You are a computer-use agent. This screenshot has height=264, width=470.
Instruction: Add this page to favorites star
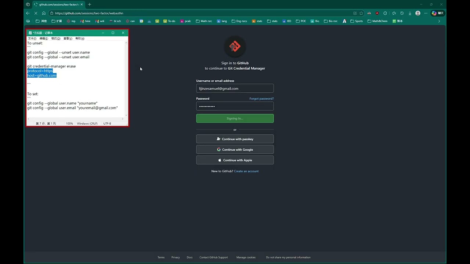point(361,13)
